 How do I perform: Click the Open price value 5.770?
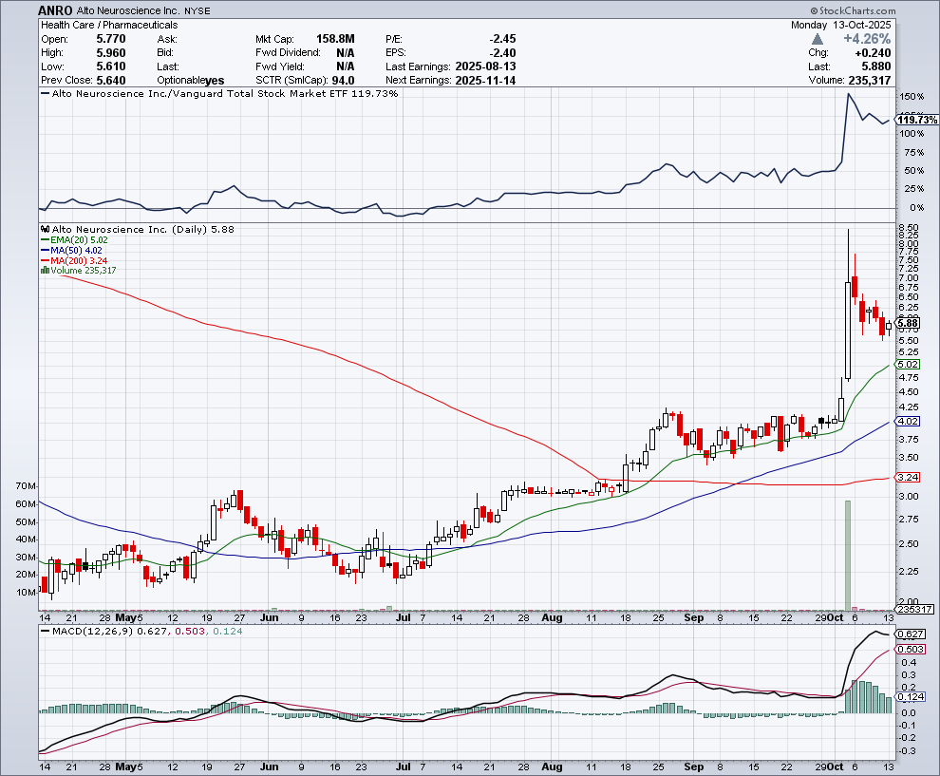coord(111,39)
